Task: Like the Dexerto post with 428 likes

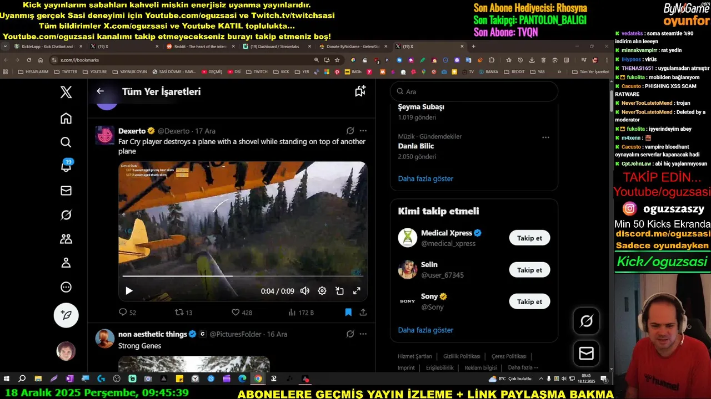Action: coord(242,313)
